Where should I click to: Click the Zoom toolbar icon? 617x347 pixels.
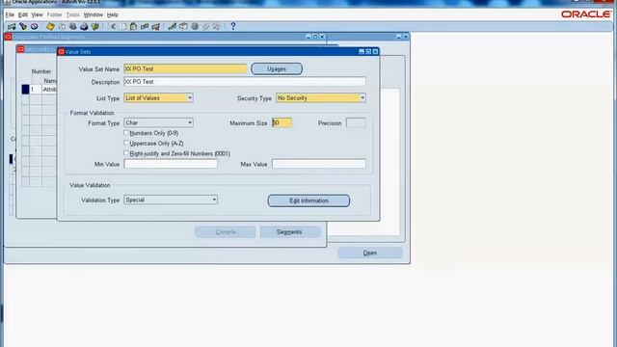click(x=183, y=26)
